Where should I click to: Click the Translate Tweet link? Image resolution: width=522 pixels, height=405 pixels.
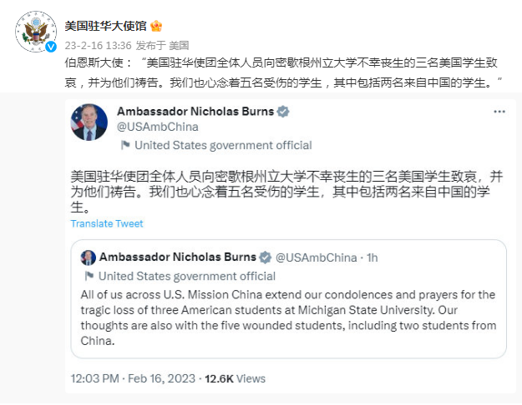click(107, 223)
